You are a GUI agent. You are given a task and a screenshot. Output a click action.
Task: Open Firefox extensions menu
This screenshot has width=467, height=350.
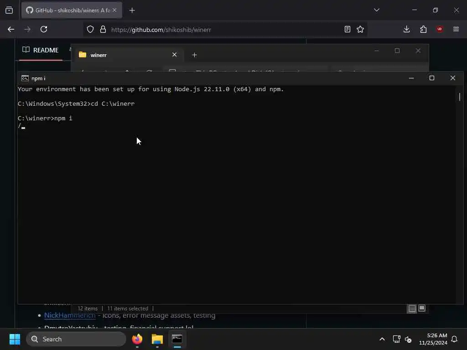point(423,29)
